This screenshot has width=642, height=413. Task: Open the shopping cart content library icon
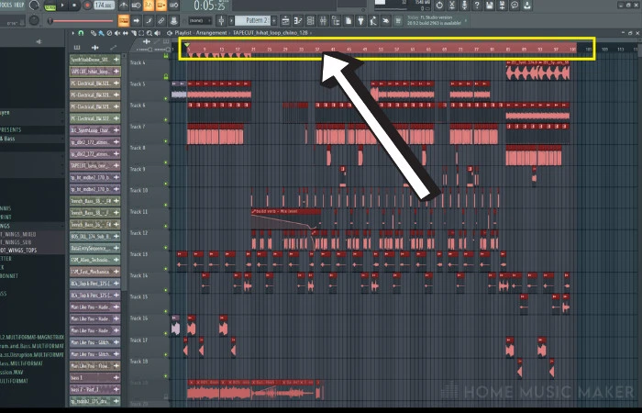point(398,20)
